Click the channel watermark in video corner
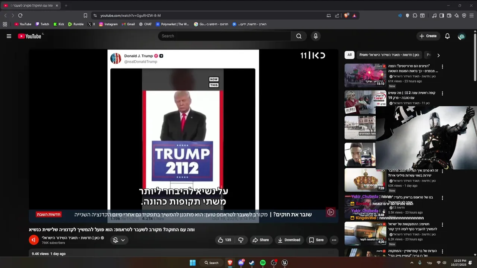The width and height of the screenshot is (477, 268). tap(331, 212)
